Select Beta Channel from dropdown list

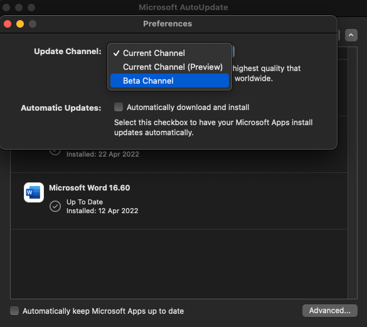(x=169, y=80)
